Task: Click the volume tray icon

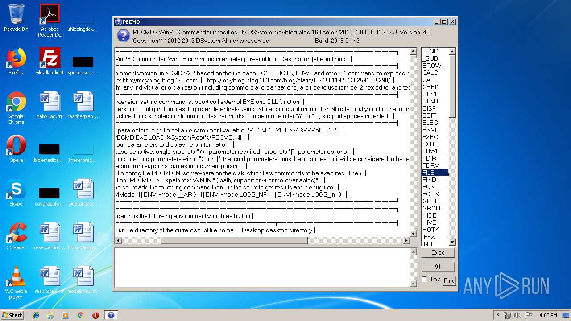Action: pos(517,315)
